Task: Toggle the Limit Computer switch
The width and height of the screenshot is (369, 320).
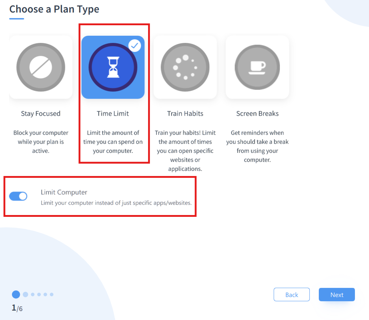Action: pyautogui.click(x=18, y=196)
